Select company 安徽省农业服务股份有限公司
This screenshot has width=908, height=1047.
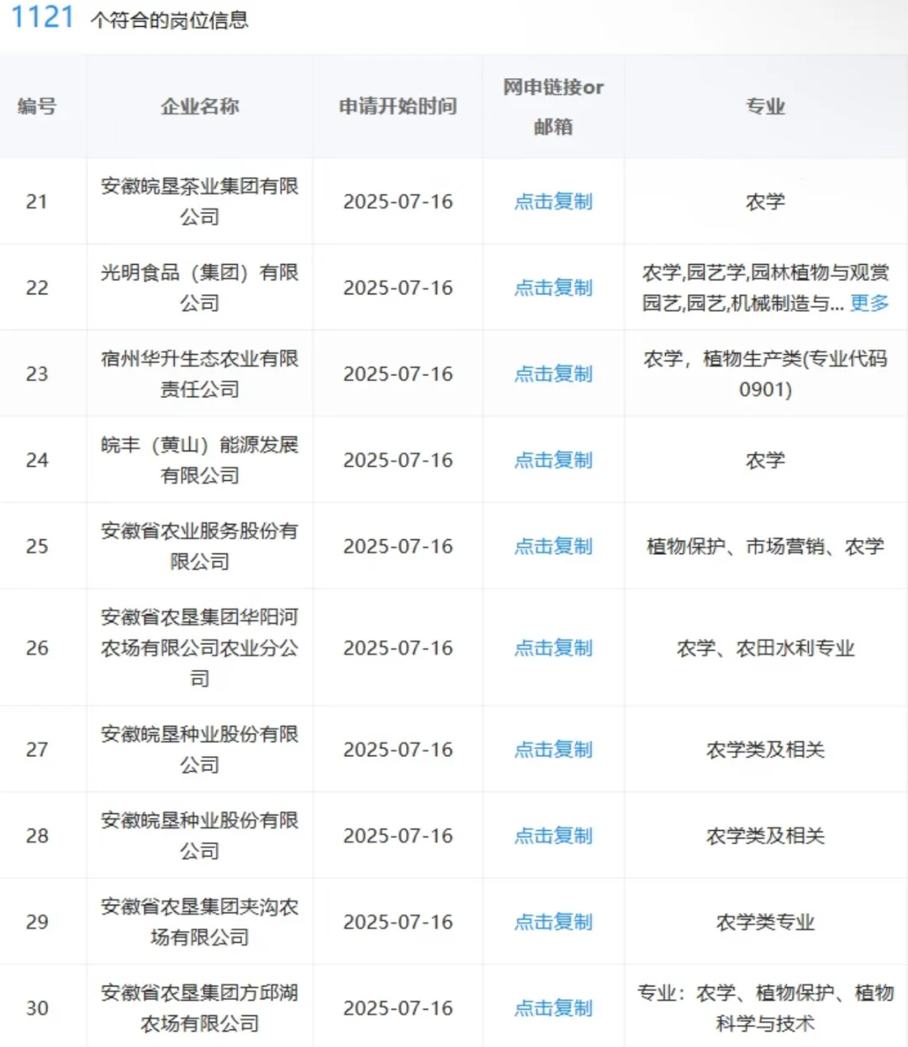click(x=200, y=547)
